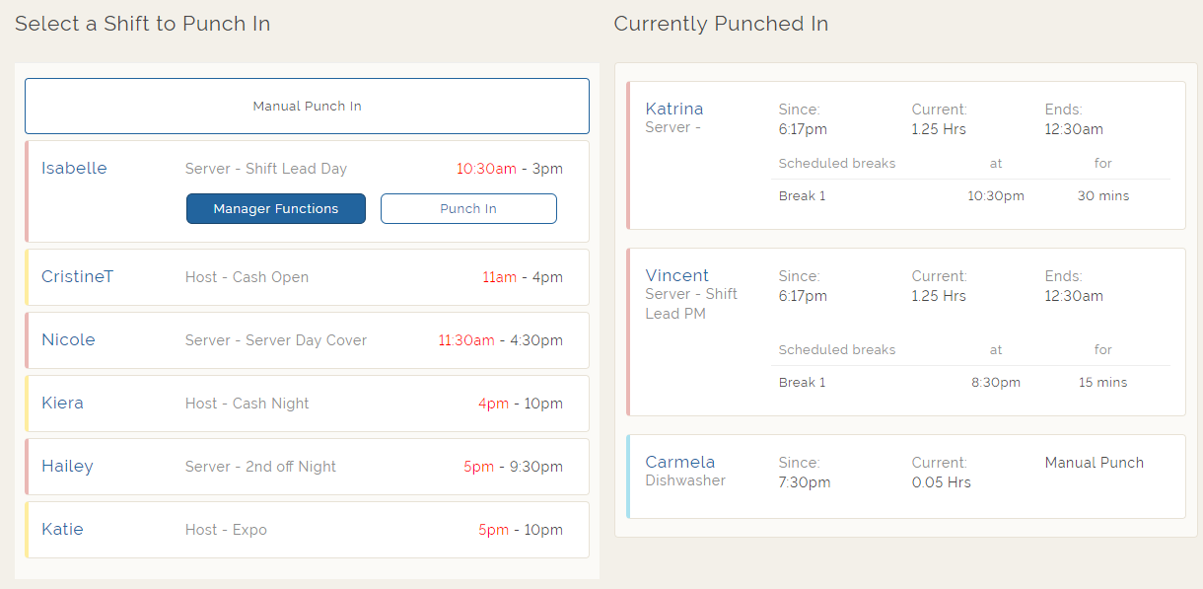Select Hailey's Server 2nd off Night shift
The width and height of the screenshot is (1203, 589).
(x=307, y=467)
